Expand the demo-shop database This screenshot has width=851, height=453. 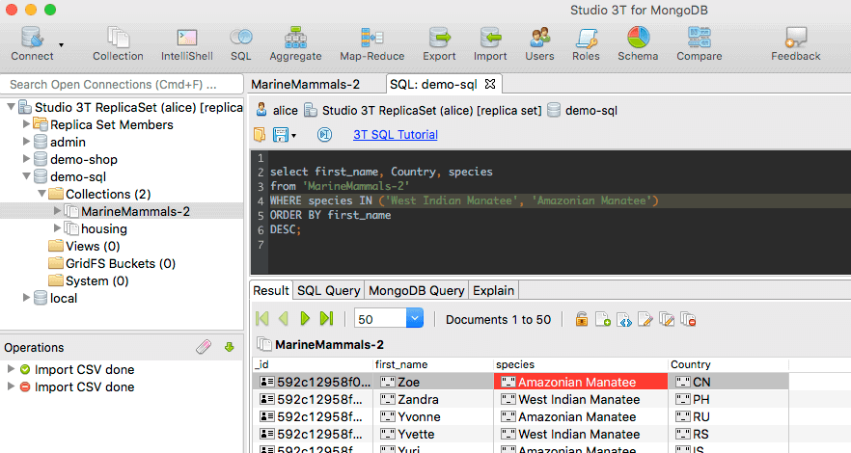pyautogui.click(x=25, y=159)
